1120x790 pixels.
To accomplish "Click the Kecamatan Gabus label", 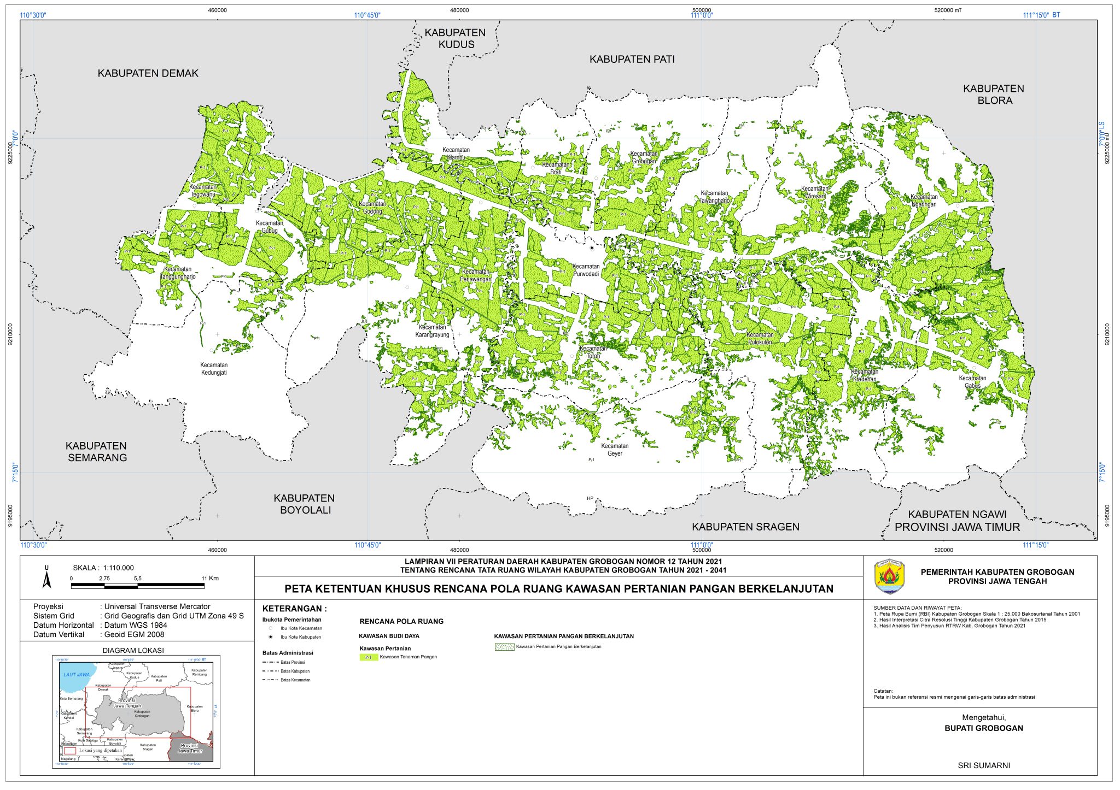I will (972, 381).
